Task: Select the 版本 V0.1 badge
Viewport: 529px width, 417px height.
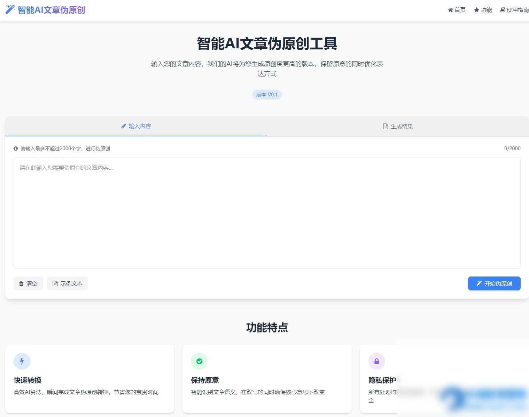Action: [x=267, y=94]
